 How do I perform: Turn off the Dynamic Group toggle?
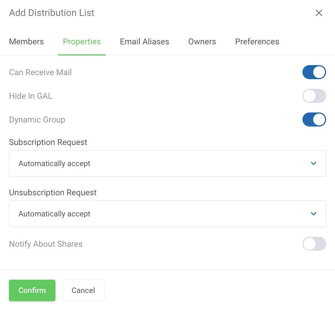(x=314, y=119)
